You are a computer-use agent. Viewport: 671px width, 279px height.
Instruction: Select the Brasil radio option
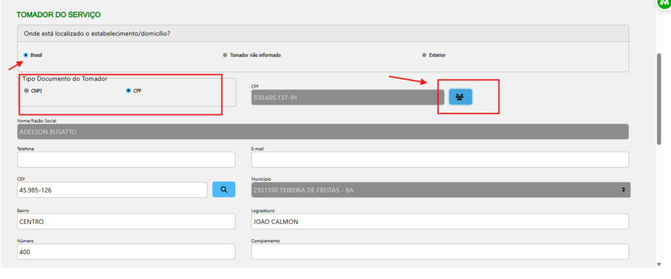click(26, 55)
